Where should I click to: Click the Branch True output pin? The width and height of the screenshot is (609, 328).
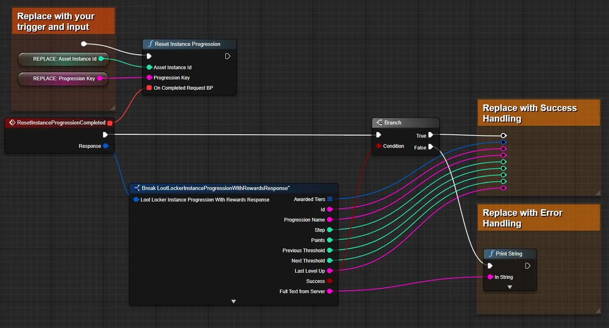coord(431,135)
